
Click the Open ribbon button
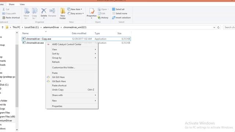tap(103, 9)
